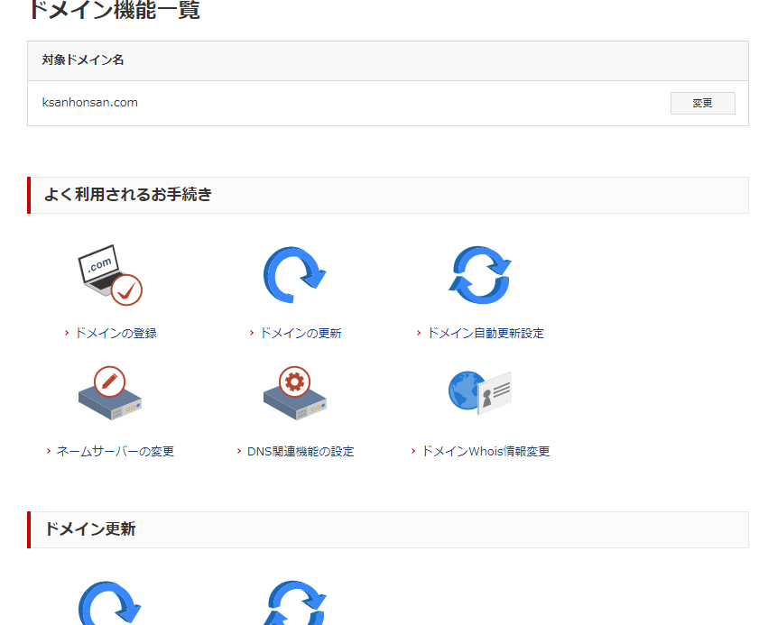Click the 対象ドメイン名 table header

click(x=83, y=60)
